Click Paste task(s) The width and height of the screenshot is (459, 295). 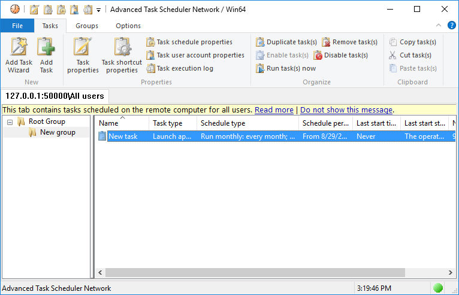point(413,68)
